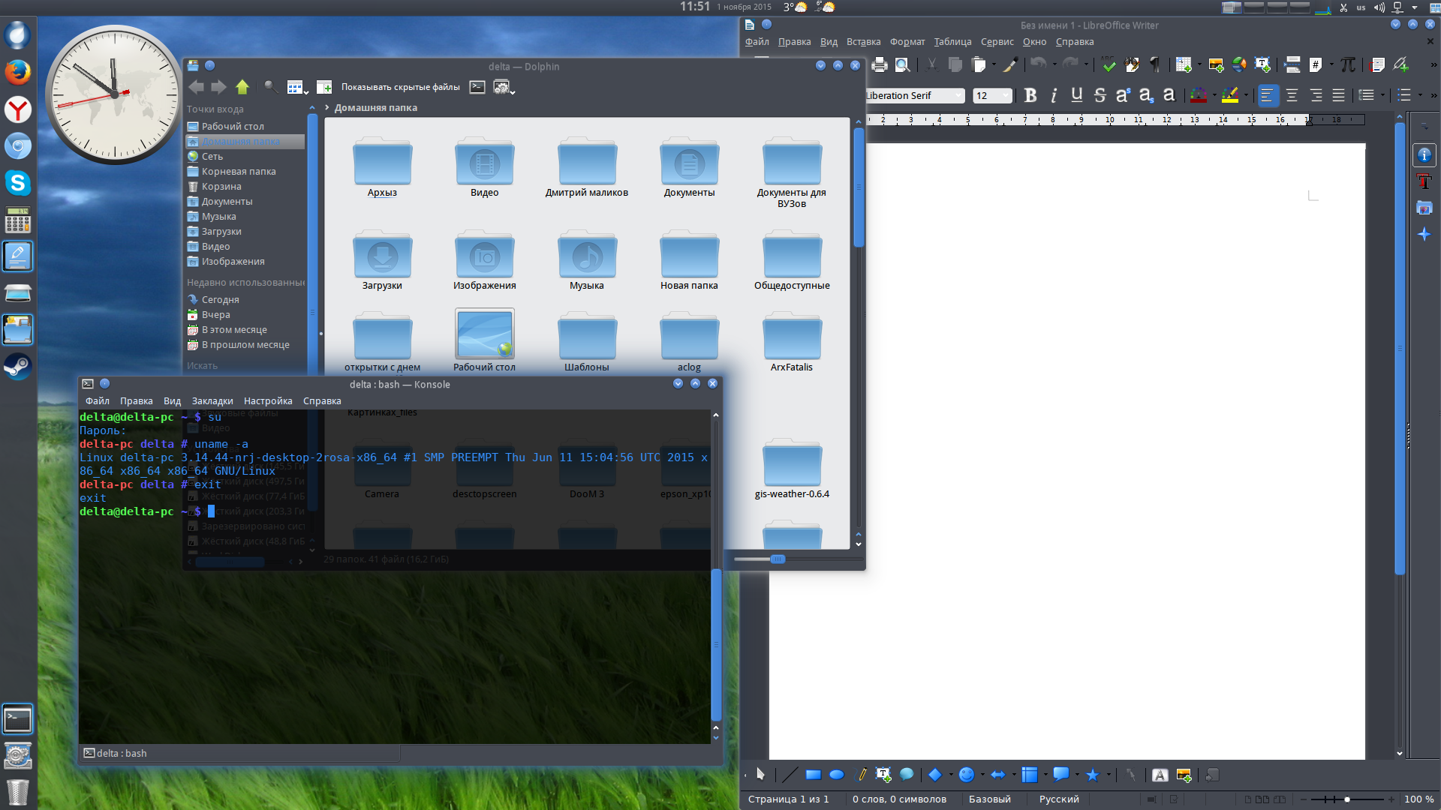Screen dimensions: 1441x810
Task: Select 'Загрузки' in Dolphin places panel
Action: tap(221, 232)
